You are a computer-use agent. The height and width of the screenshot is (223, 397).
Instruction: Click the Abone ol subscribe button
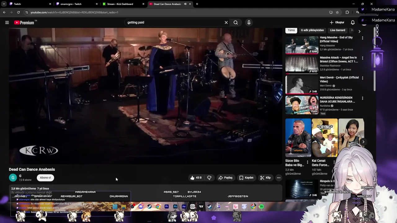pyautogui.click(x=45, y=177)
